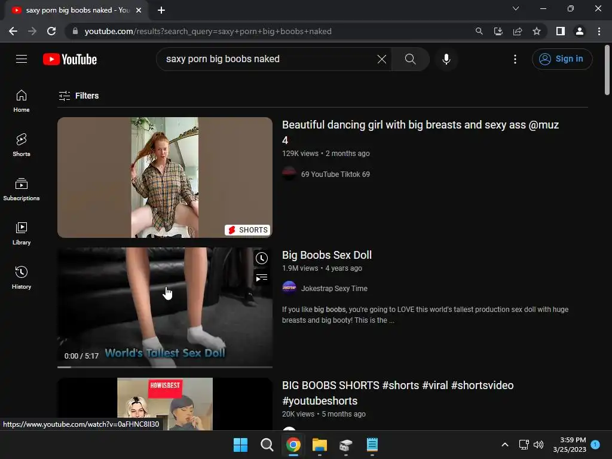Open Notepad from the taskbar

click(x=372, y=445)
